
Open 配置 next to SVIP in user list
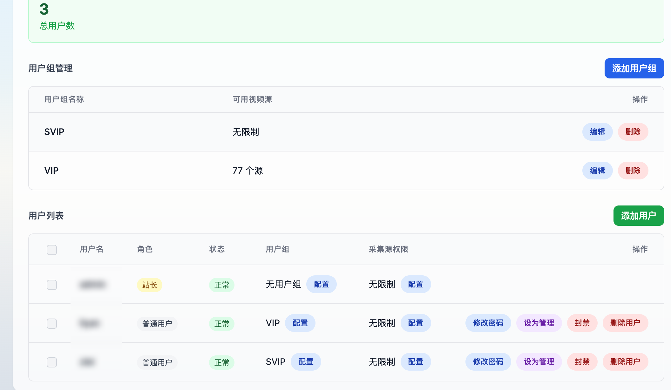click(x=306, y=362)
